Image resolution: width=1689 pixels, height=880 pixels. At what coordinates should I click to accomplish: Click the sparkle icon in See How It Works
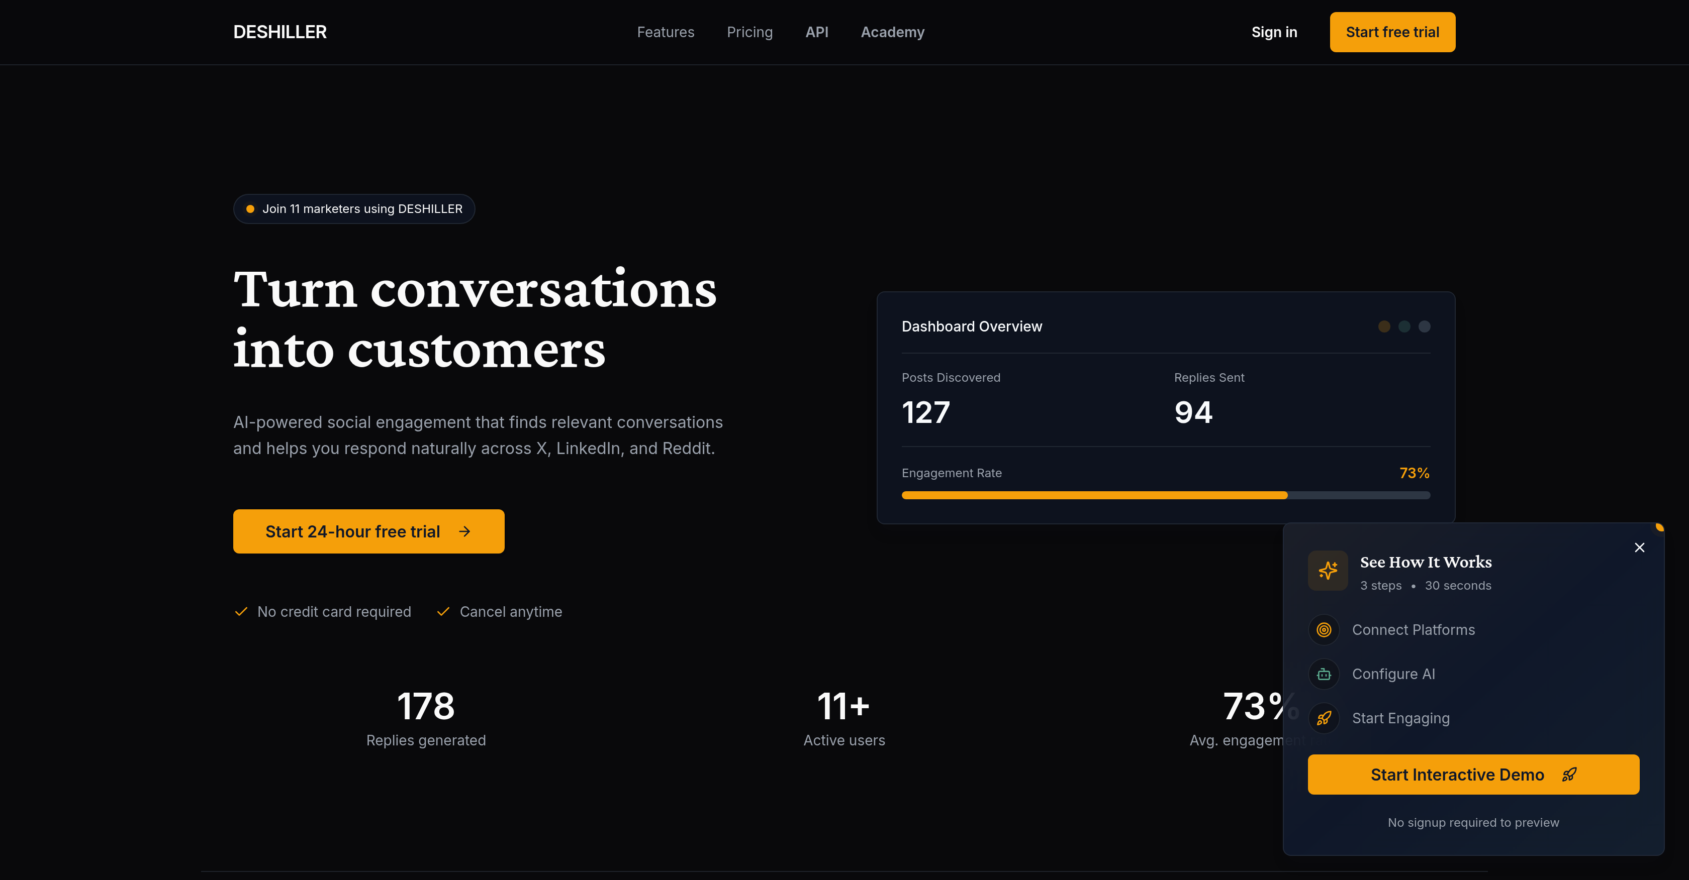coord(1328,570)
